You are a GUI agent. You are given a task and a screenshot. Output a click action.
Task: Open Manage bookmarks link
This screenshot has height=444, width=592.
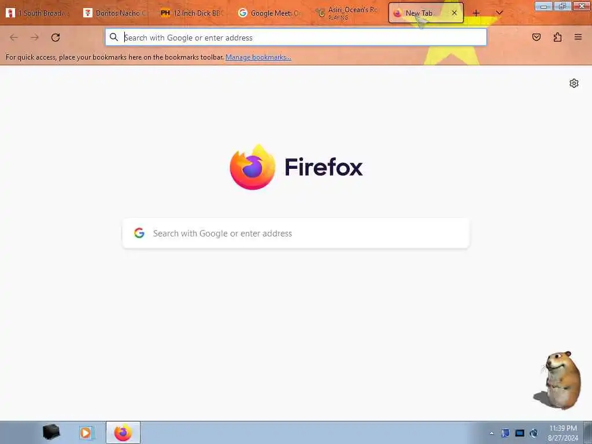258,57
